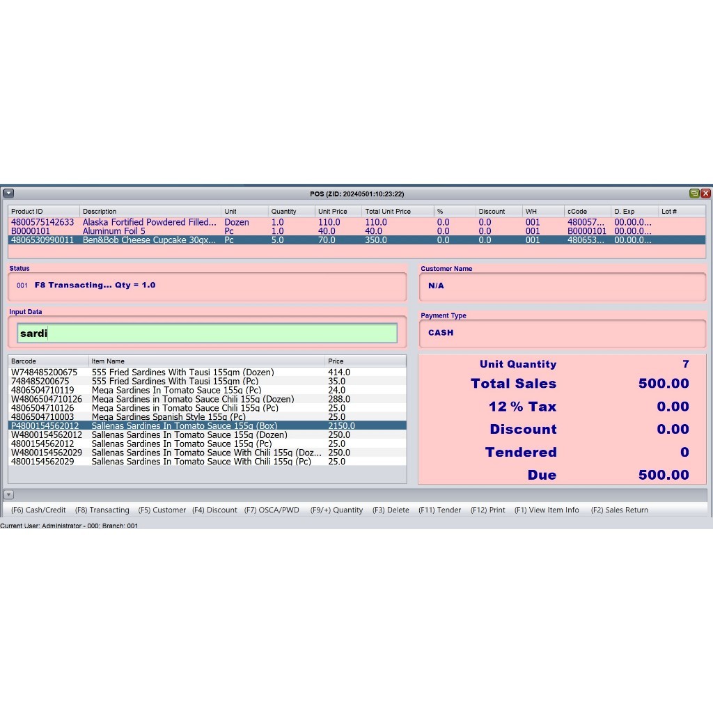Click the Barcode column header

(x=48, y=361)
